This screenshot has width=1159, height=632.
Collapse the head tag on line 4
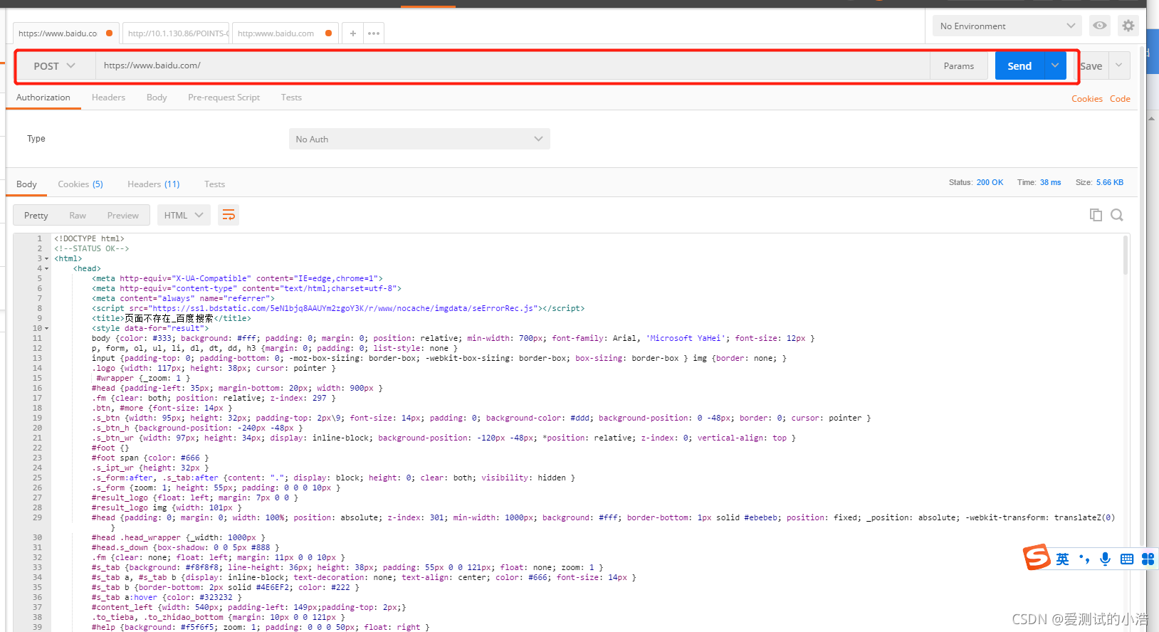pyautogui.click(x=47, y=269)
